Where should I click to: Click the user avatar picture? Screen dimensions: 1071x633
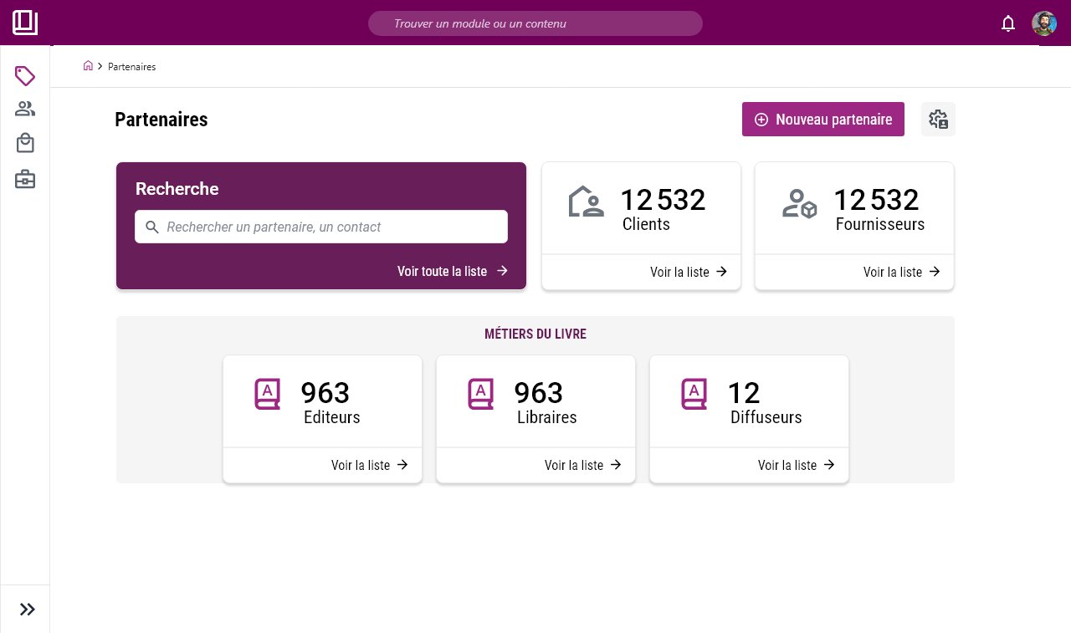click(x=1043, y=23)
